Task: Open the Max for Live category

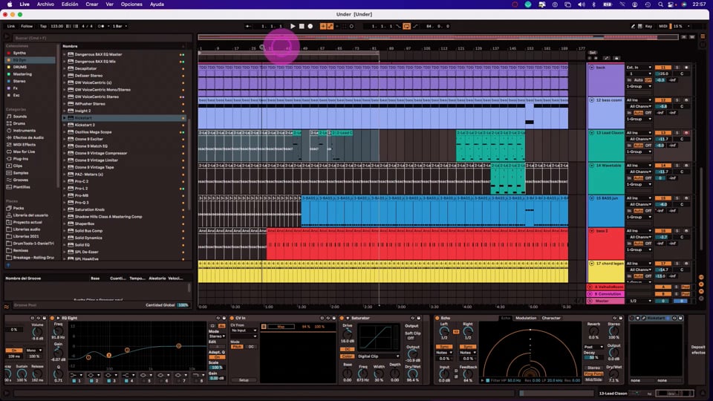Action: 24,151
